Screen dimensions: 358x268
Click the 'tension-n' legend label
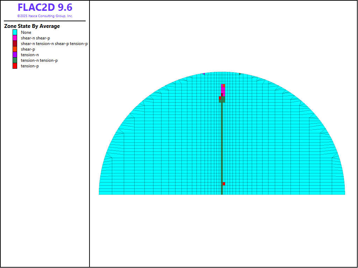[30, 55]
